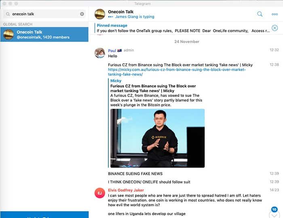Open Elvis Godfrey Jaker's profile name
Screen dimensions: 283x218
point(126,190)
